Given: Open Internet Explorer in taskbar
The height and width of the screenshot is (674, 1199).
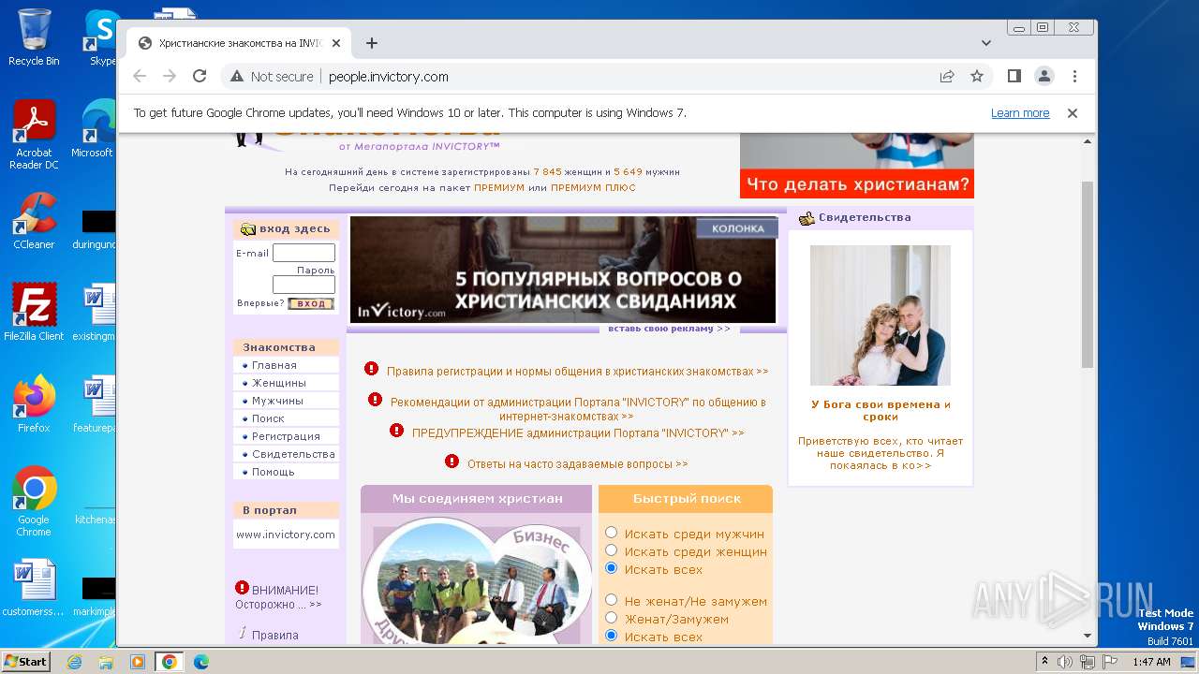Looking at the screenshot, I should tap(75, 662).
